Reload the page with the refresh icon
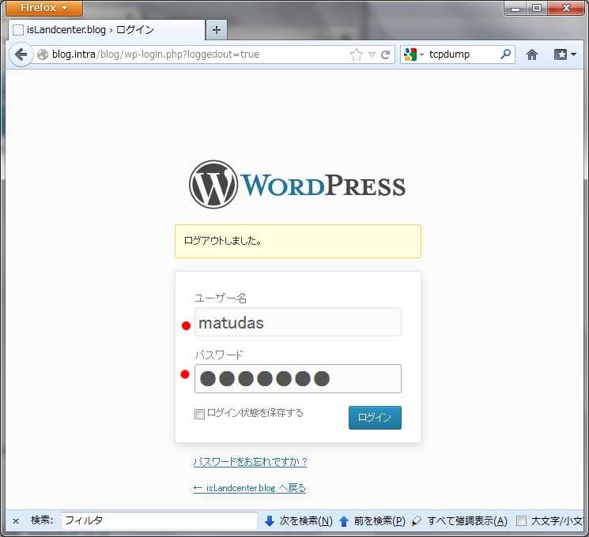The width and height of the screenshot is (589, 537). coord(385,54)
